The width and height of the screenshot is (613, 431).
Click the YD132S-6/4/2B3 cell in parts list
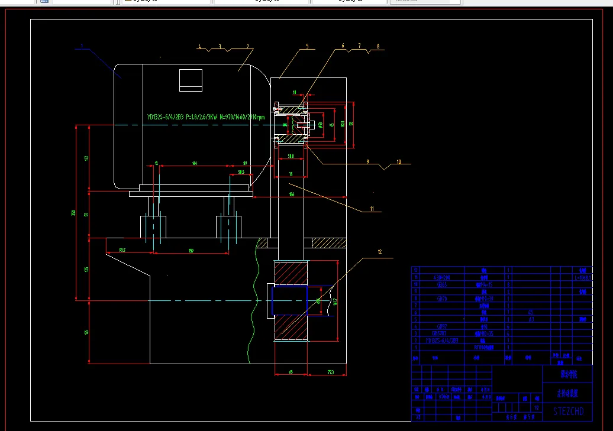coord(442,341)
